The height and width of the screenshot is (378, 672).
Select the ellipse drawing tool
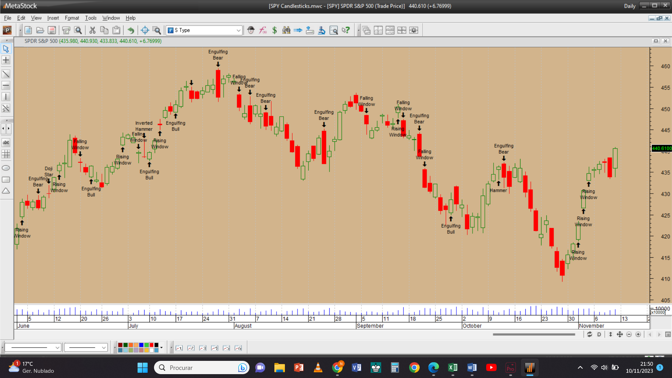coord(6,168)
